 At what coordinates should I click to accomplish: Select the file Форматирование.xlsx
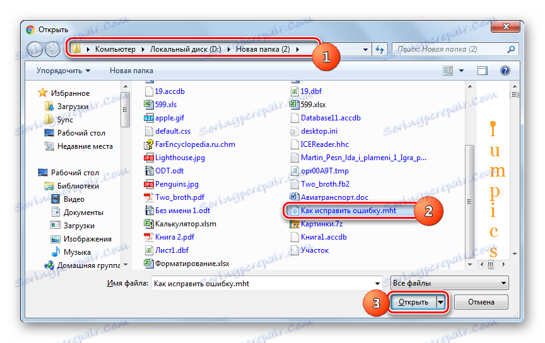tap(192, 264)
